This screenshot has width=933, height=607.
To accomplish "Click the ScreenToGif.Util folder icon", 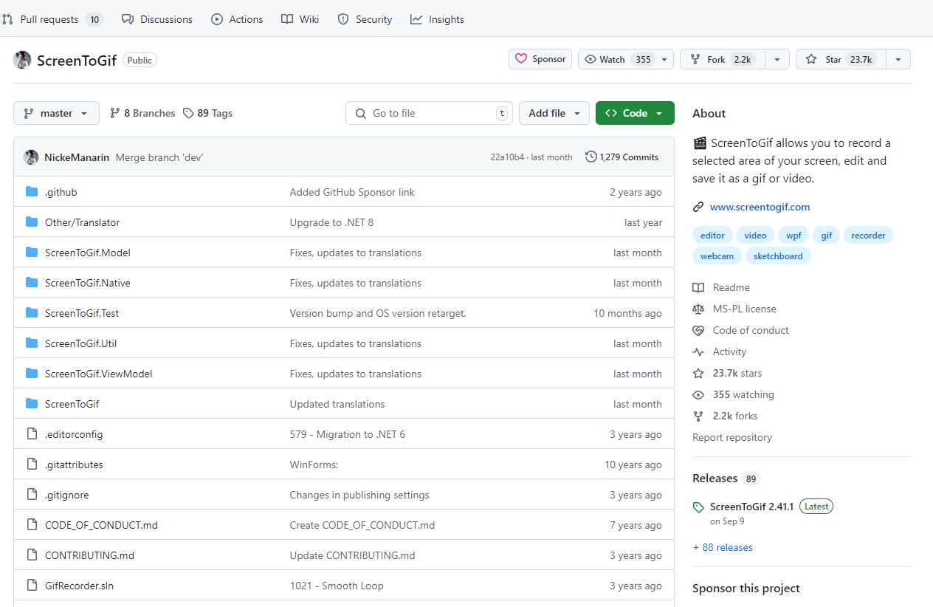I will click(32, 343).
